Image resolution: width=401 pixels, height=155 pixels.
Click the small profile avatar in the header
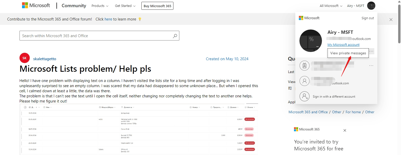click(371, 6)
